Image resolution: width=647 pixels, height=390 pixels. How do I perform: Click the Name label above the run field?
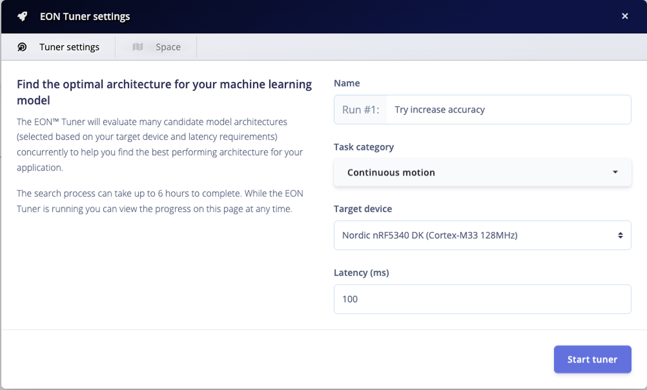(x=347, y=83)
